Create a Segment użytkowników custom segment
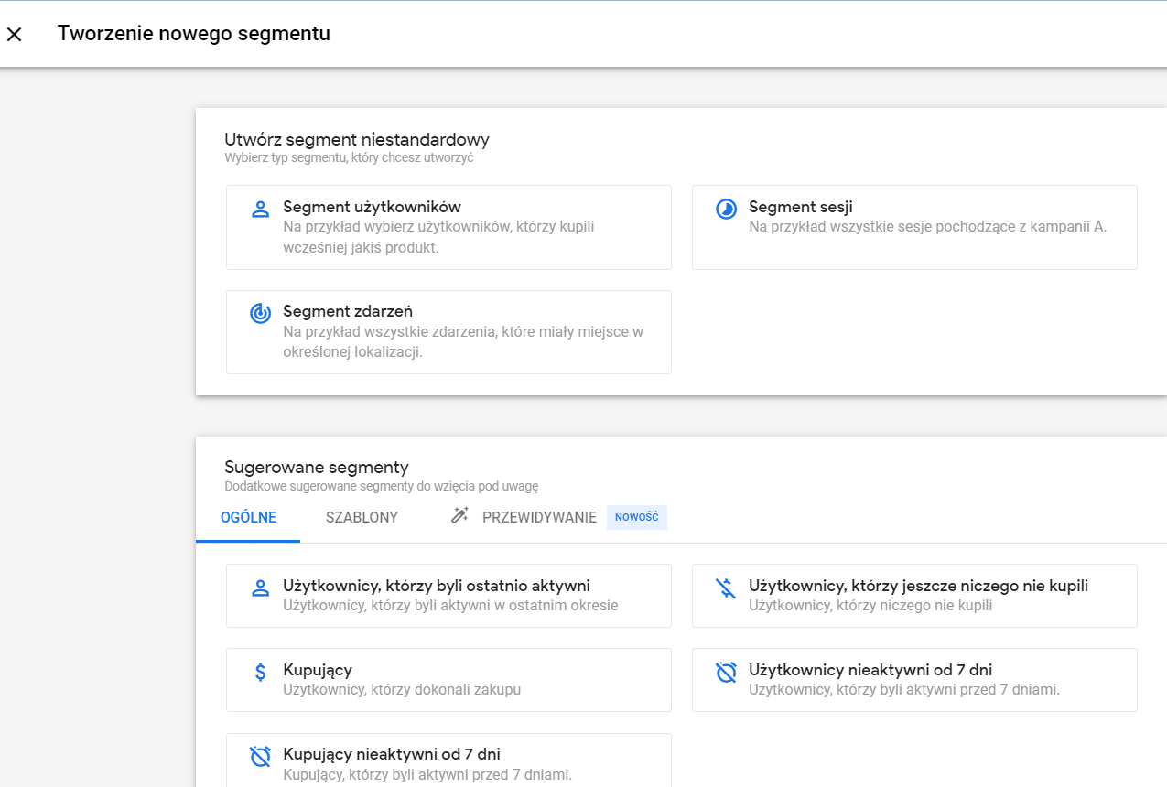 pos(448,227)
